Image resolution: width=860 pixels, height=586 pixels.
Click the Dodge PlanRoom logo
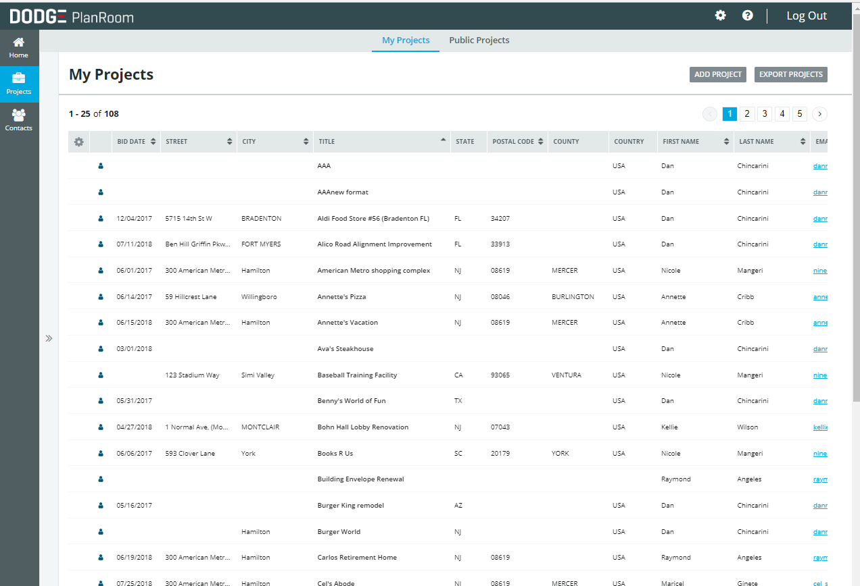pos(70,15)
